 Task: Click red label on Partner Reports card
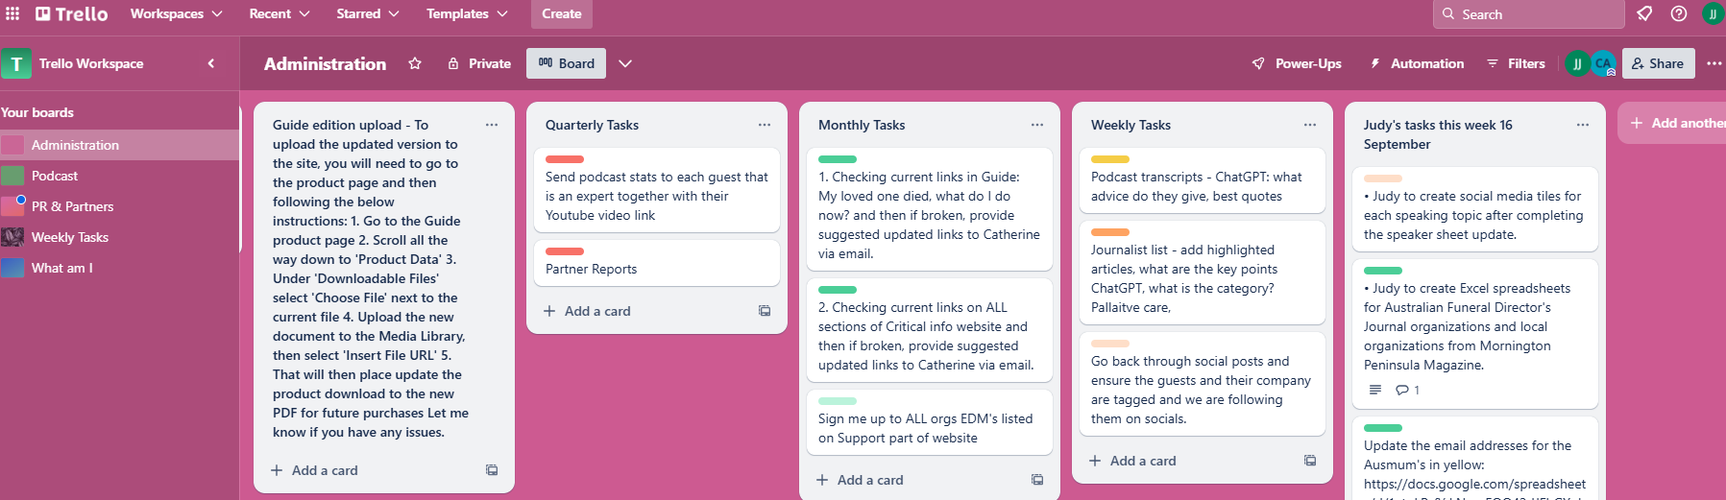click(565, 251)
